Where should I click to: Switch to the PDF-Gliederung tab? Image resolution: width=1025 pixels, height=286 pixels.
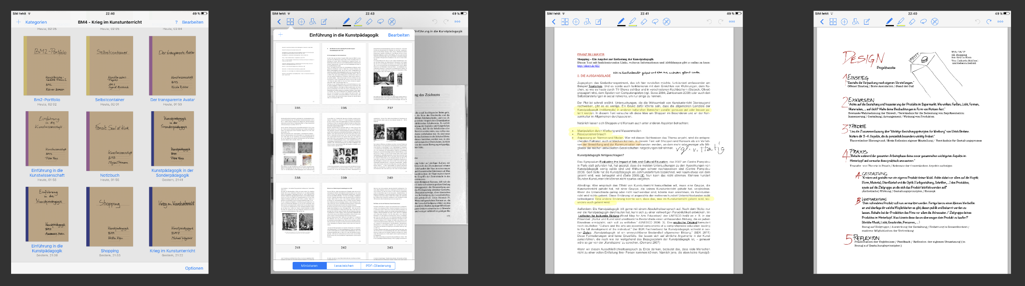378,266
